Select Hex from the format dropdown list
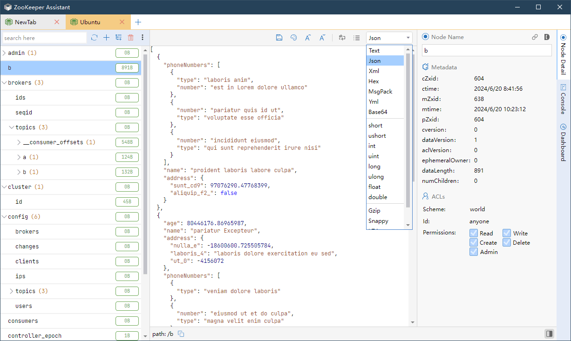The width and height of the screenshot is (571, 341). pos(374,81)
